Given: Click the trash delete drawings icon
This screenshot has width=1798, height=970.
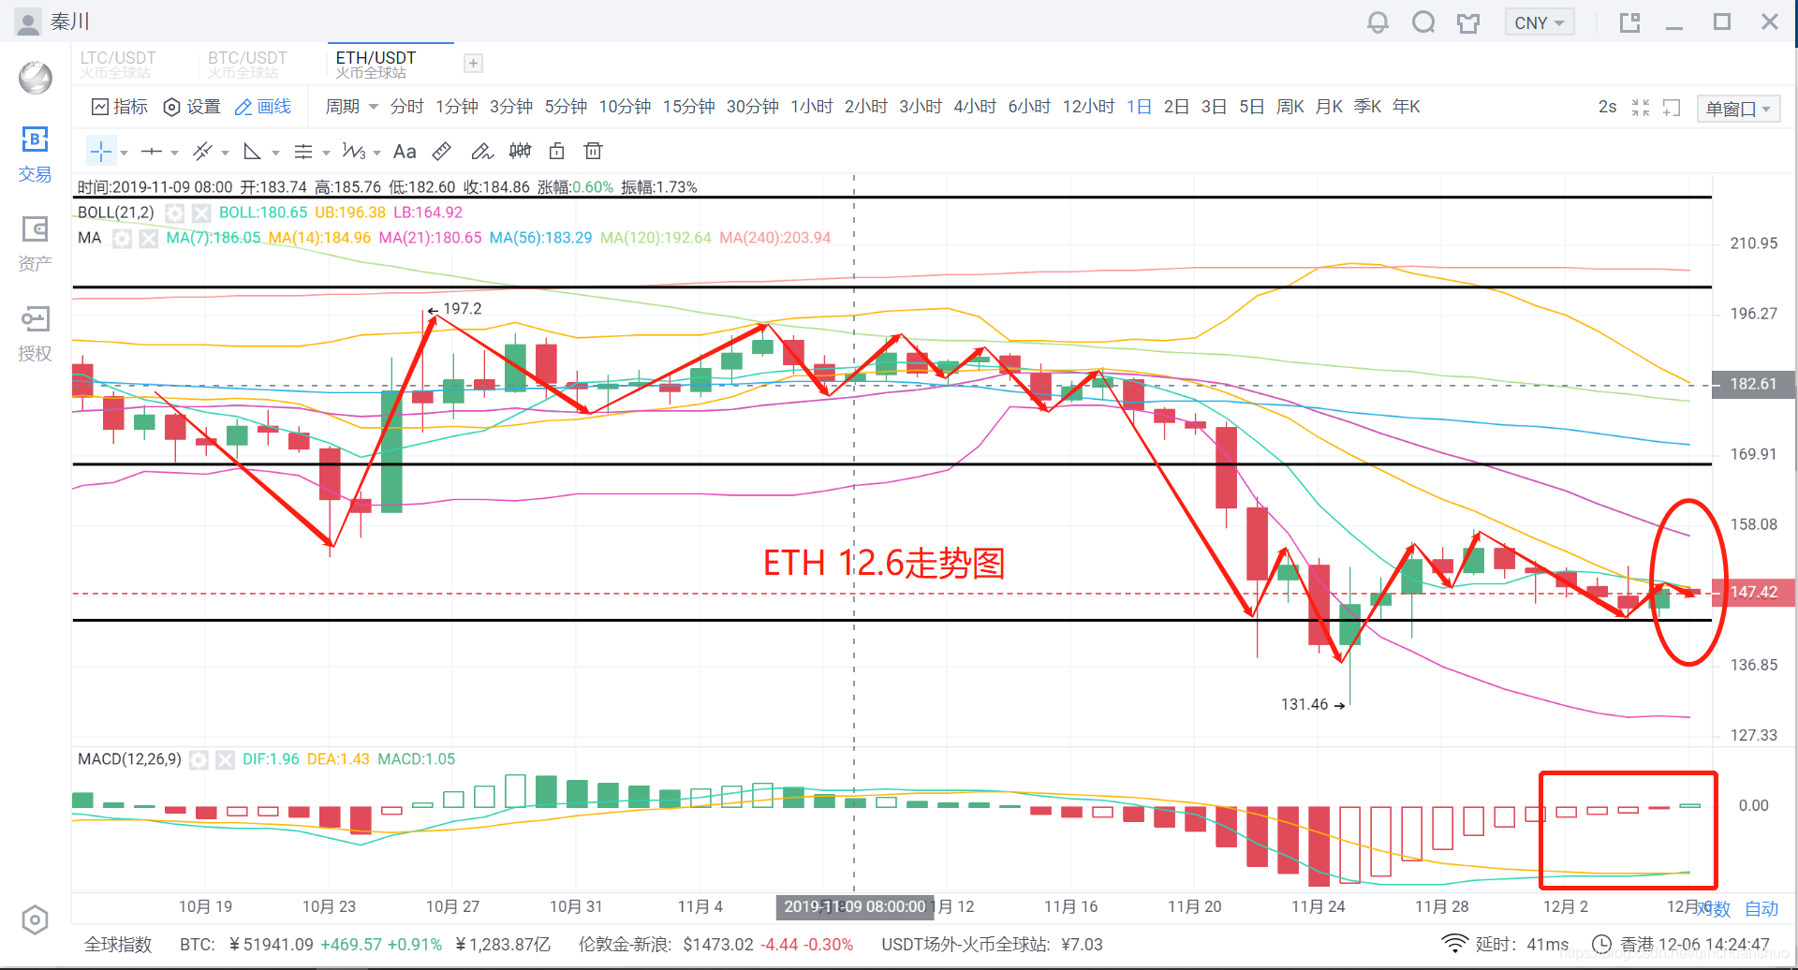Looking at the screenshot, I should click(593, 152).
